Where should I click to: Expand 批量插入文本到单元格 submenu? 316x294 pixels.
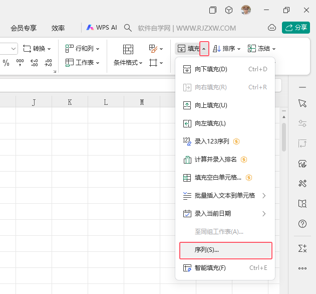point(225,196)
